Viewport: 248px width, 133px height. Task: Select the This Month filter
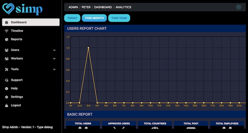pos(94,18)
